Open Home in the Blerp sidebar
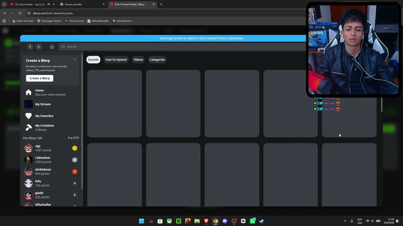This screenshot has width=403, height=226. tap(50, 92)
